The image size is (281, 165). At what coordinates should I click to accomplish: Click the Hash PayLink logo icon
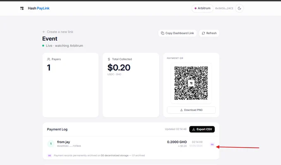coord(22,8)
